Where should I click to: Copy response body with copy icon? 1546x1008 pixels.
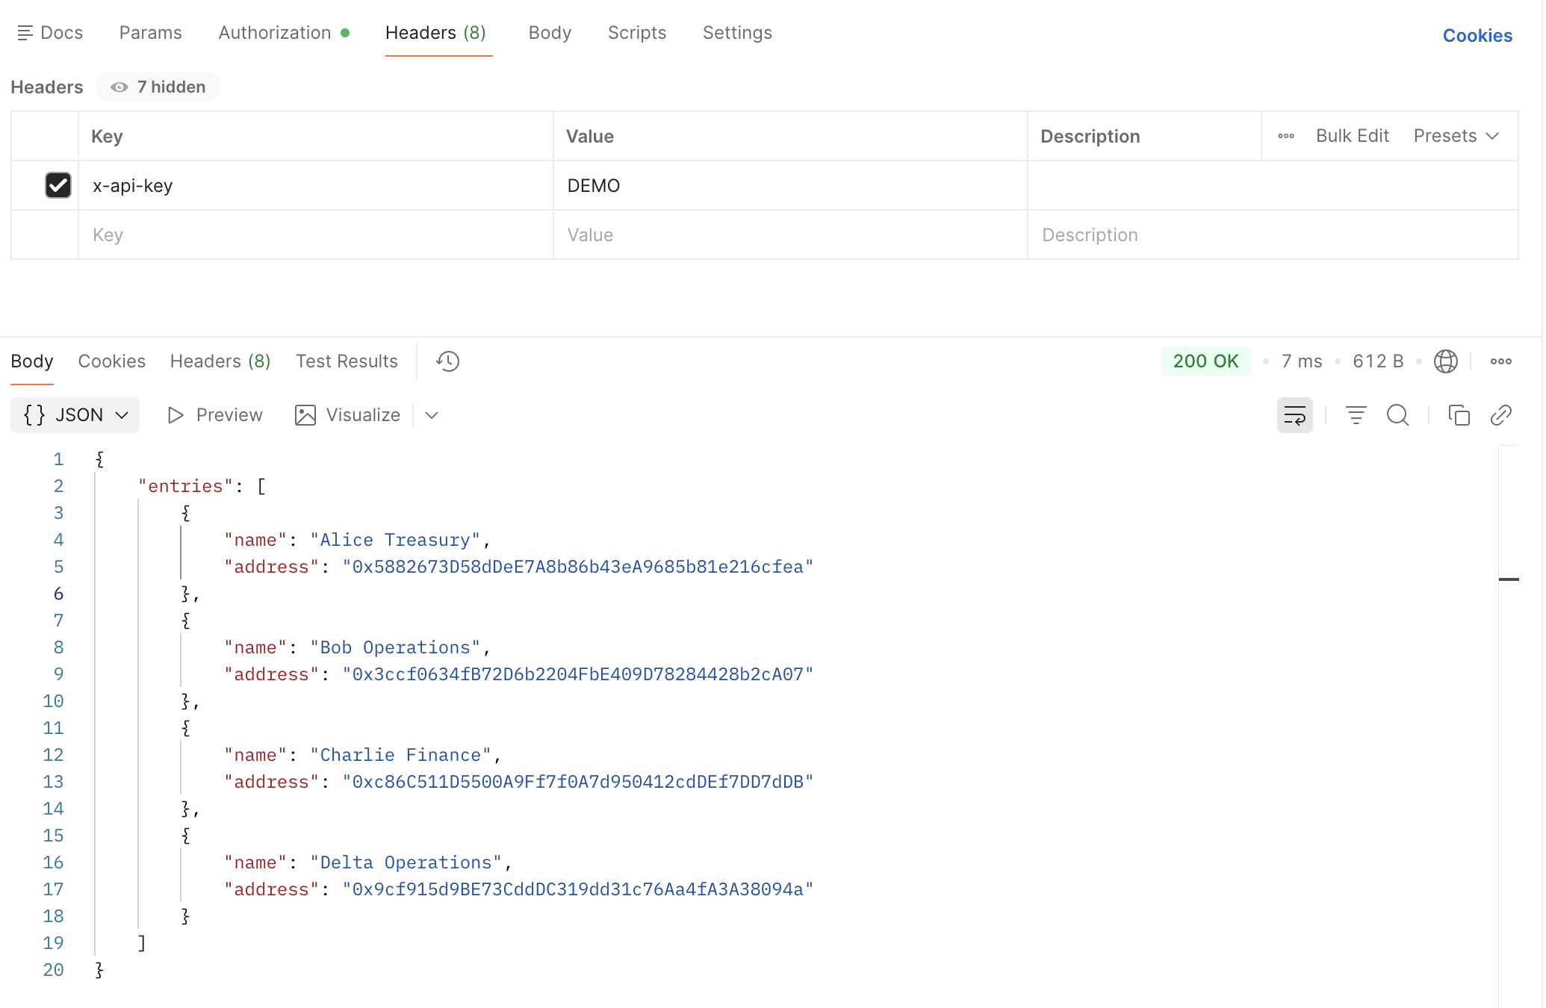[1459, 415]
